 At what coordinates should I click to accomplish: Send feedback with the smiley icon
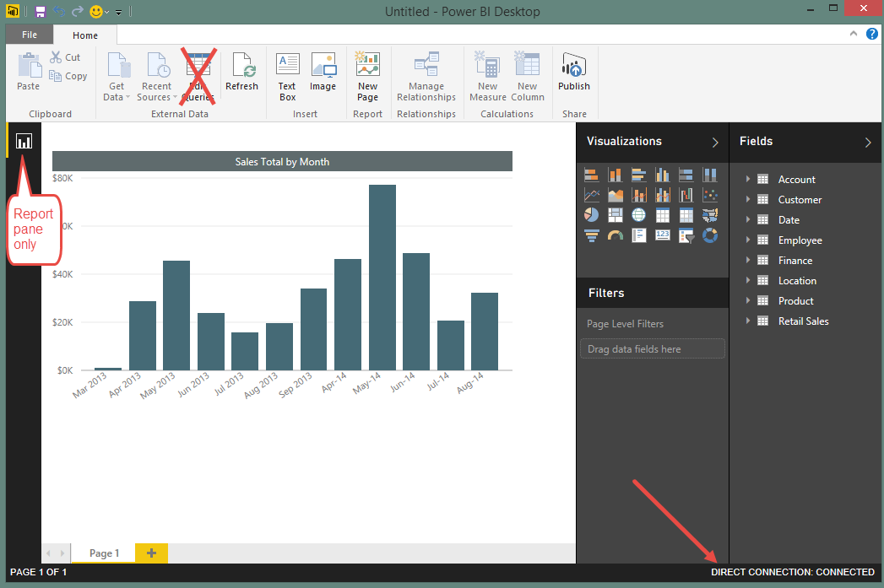pos(96,11)
